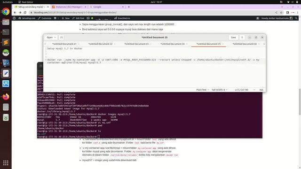Switch to Untitled Document 24 tab

[x=173, y=44]
